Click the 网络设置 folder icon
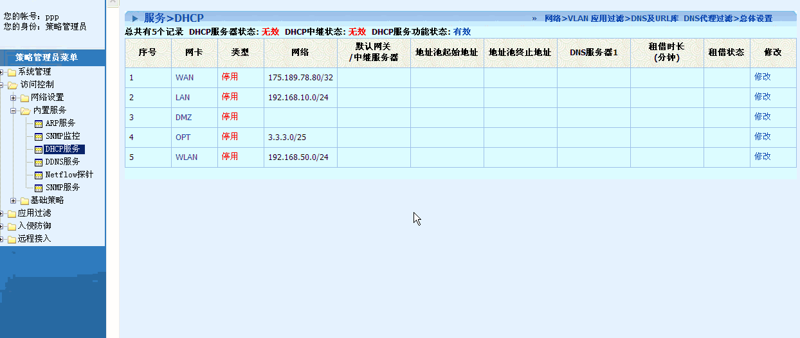The width and height of the screenshot is (800, 338). 24,98
